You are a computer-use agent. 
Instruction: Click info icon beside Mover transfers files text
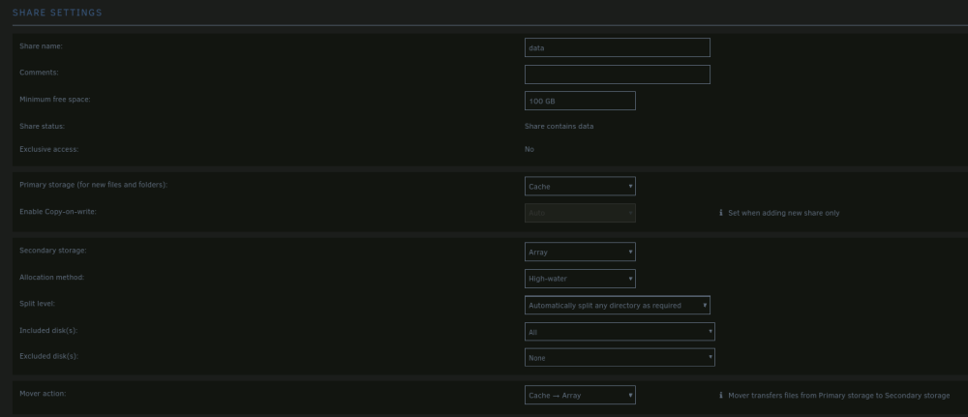point(720,396)
